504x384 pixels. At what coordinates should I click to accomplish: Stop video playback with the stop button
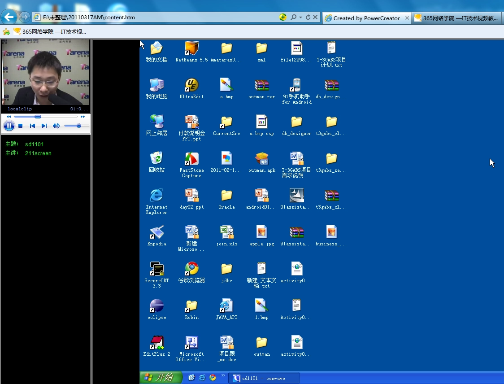[20, 126]
